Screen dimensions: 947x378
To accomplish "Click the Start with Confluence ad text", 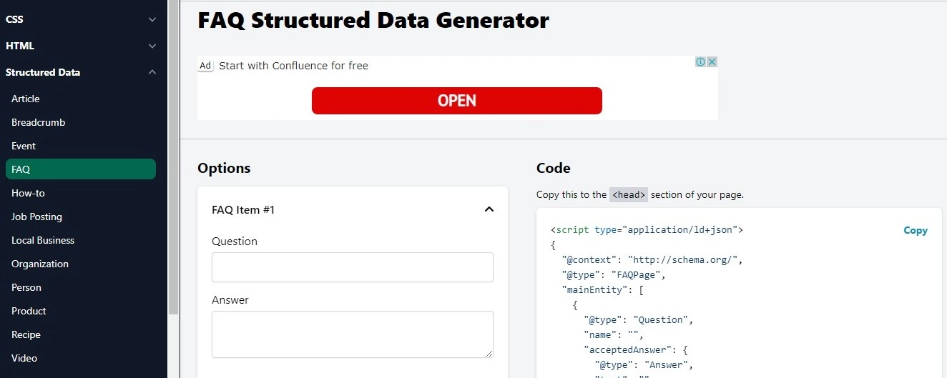I will [x=293, y=66].
